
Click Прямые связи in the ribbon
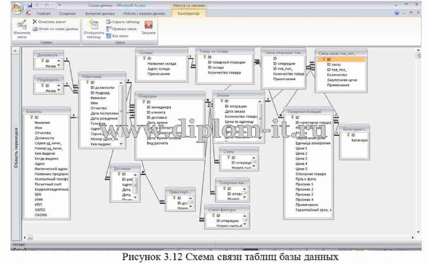point(121,28)
